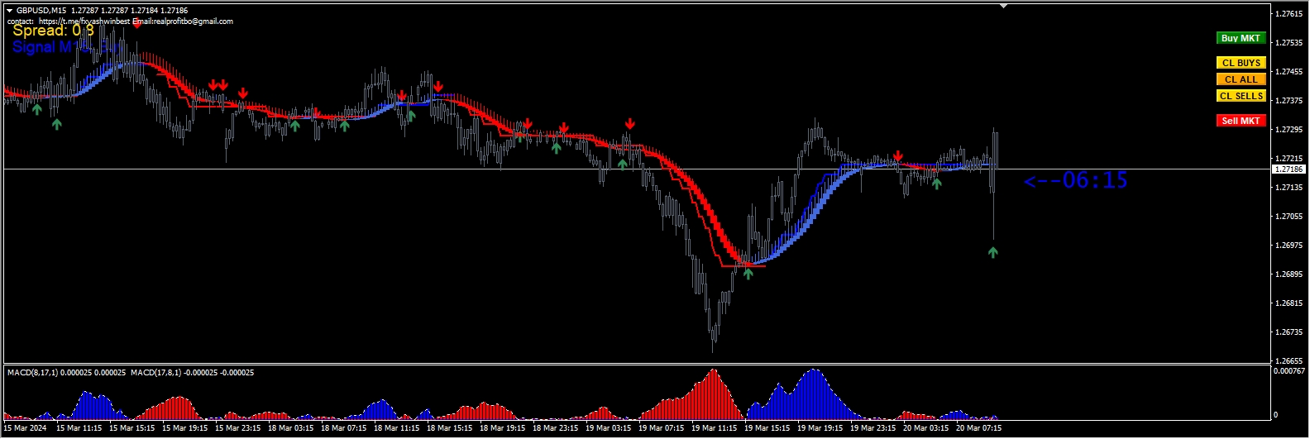Click the red Sell MKT button
The image size is (1310, 439).
(x=1241, y=121)
